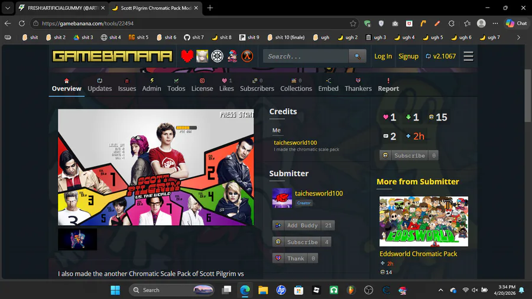Open the red heart game icon

pos(187,56)
